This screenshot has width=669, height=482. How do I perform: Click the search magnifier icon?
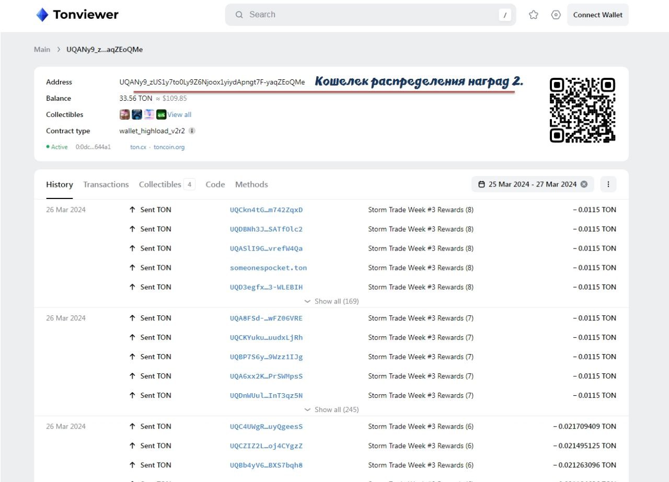239,15
